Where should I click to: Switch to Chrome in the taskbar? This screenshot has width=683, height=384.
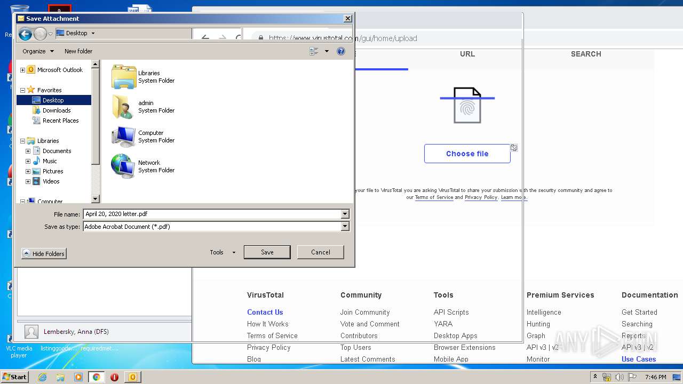click(96, 377)
